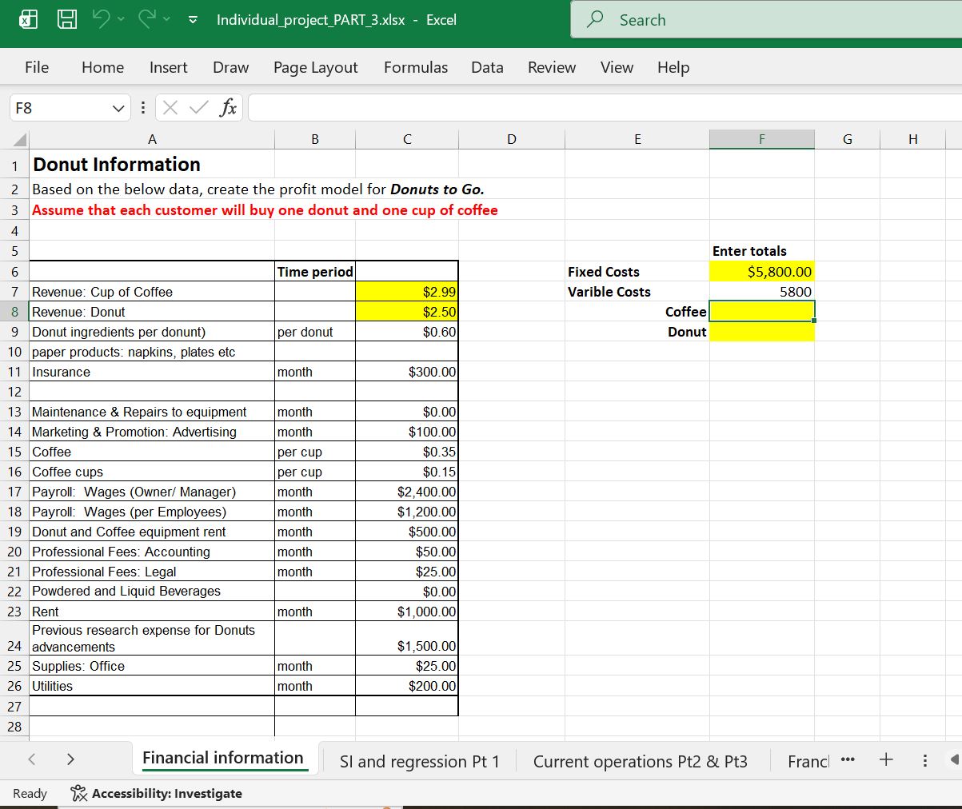Open the Formulas ribbon tab
Image resolution: width=962 pixels, height=809 pixels.
click(415, 68)
